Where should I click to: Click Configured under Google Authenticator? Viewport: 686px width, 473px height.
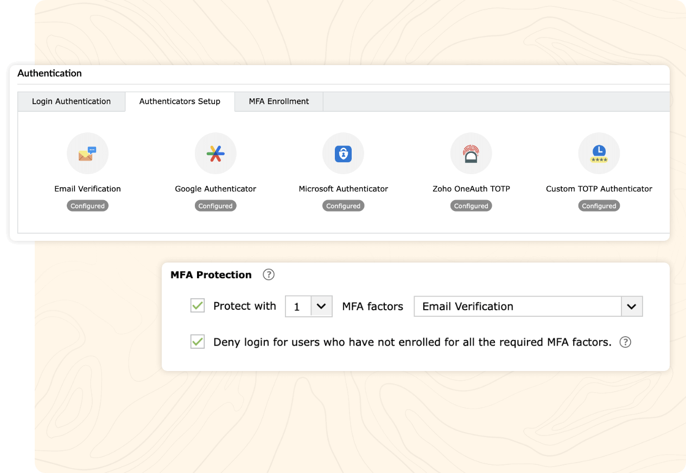click(215, 206)
